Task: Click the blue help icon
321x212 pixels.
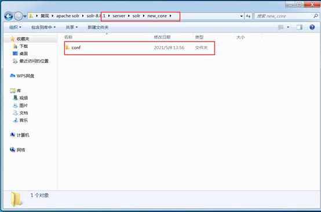Action: (x=312, y=27)
